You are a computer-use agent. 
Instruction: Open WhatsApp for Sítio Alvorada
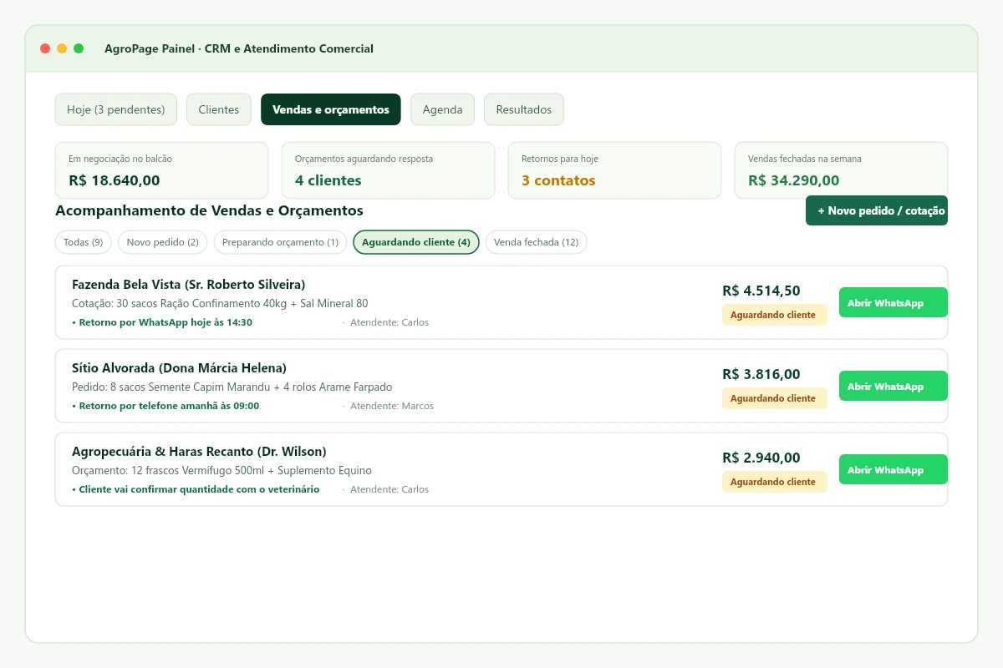click(x=894, y=386)
